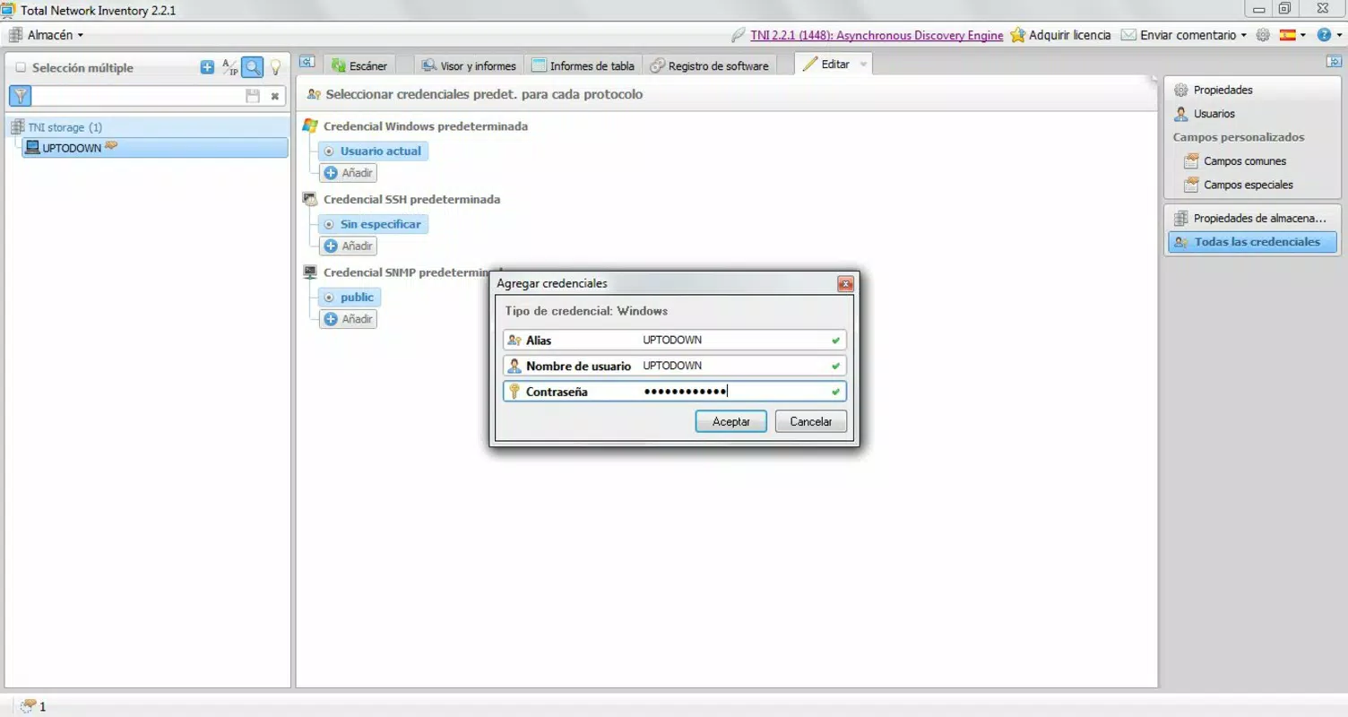Click the filter search text box
This screenshot has height=717, width=1348.
(137, 96)
